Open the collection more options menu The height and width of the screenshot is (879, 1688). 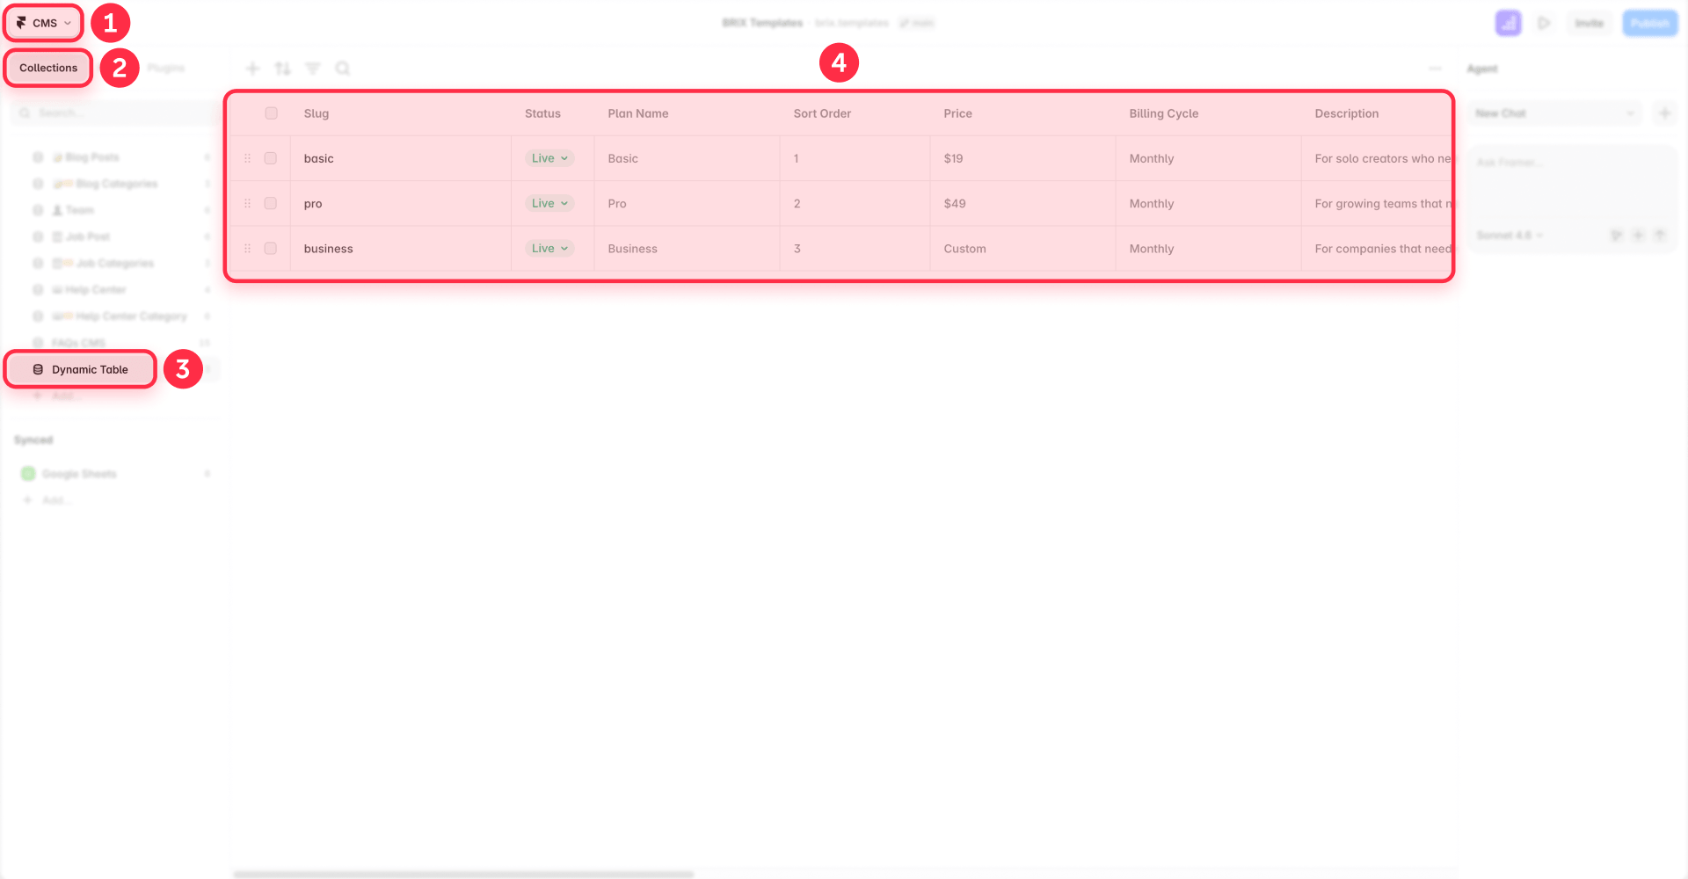tap(1435, 69)
